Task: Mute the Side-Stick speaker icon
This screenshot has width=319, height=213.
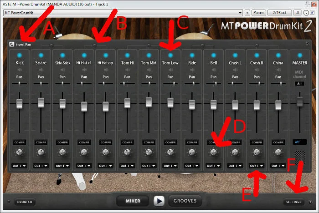Action: [63, 70]
